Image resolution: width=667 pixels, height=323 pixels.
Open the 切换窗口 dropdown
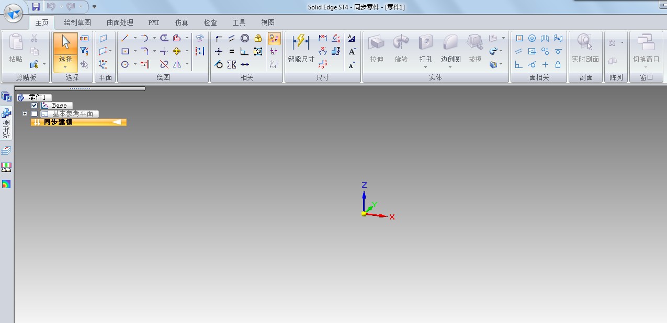646,67
